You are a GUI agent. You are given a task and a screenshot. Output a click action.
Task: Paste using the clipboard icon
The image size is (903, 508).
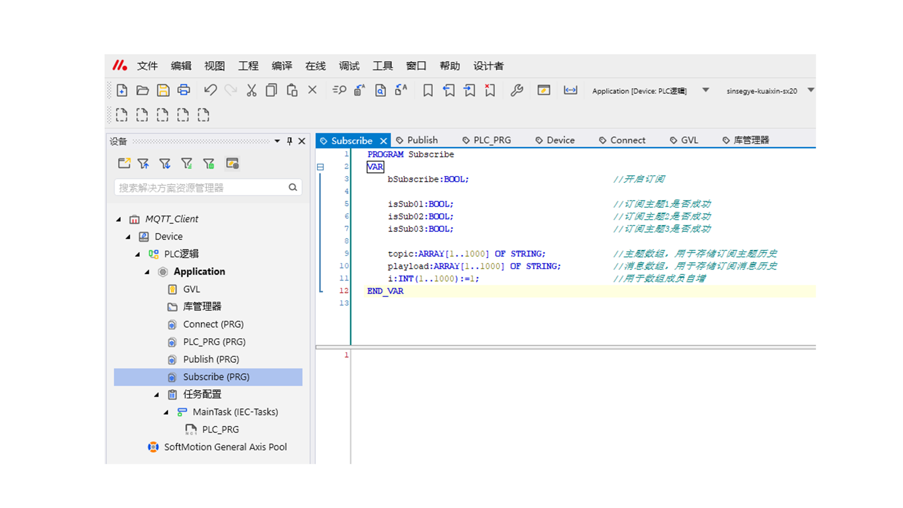292,90
